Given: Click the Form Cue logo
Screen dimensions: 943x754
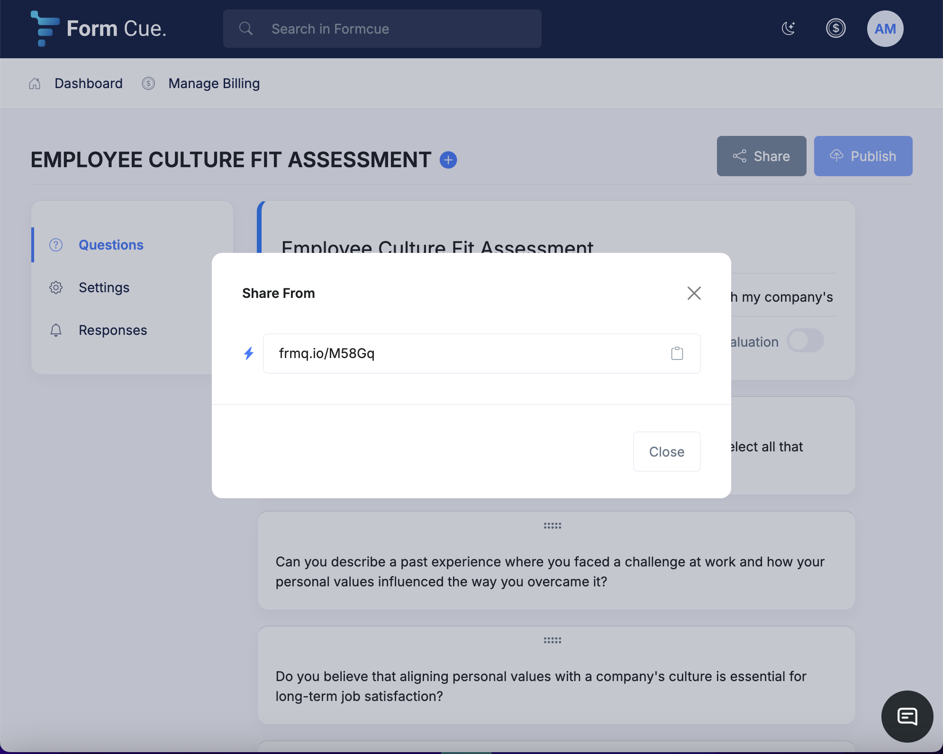Looking at the screenshot, I should click(x=99, y=28).
